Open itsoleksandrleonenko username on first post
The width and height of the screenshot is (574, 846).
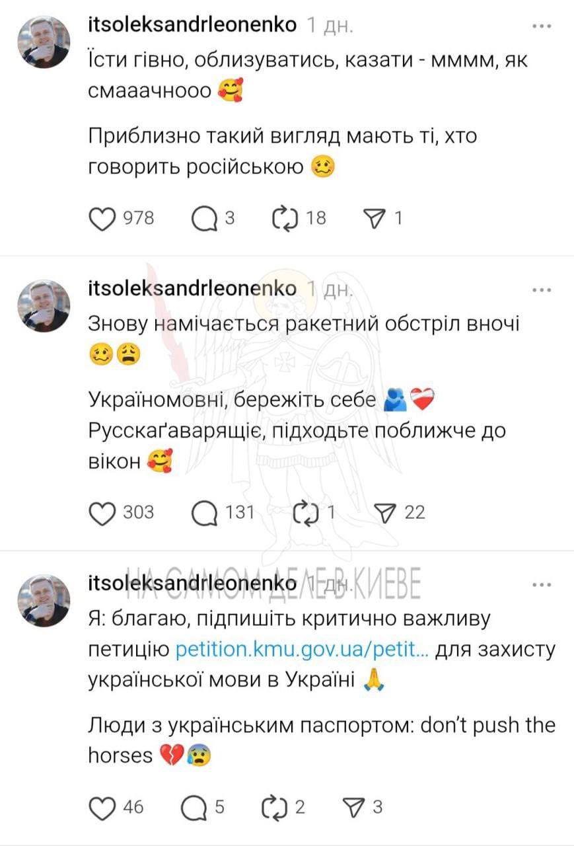[x=192, y=26]
